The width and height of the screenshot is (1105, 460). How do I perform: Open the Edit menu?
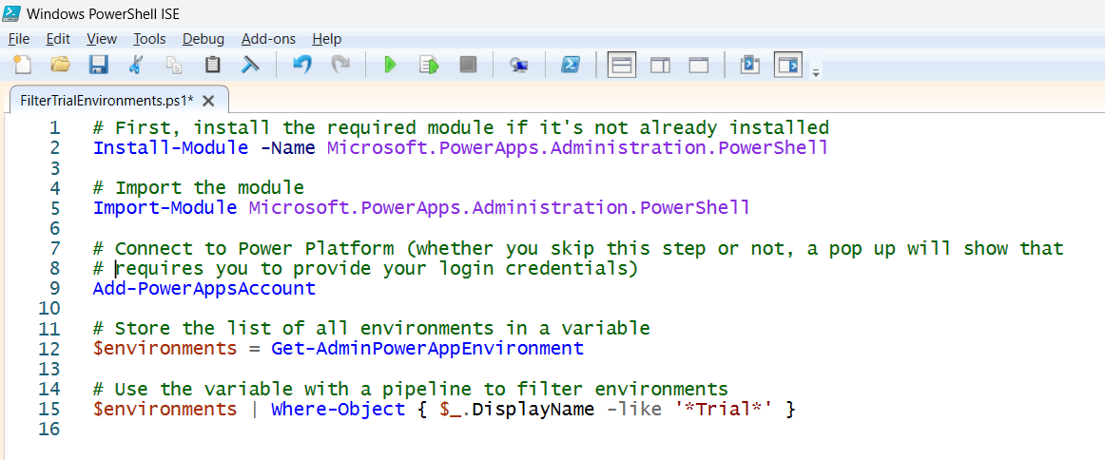58,39
